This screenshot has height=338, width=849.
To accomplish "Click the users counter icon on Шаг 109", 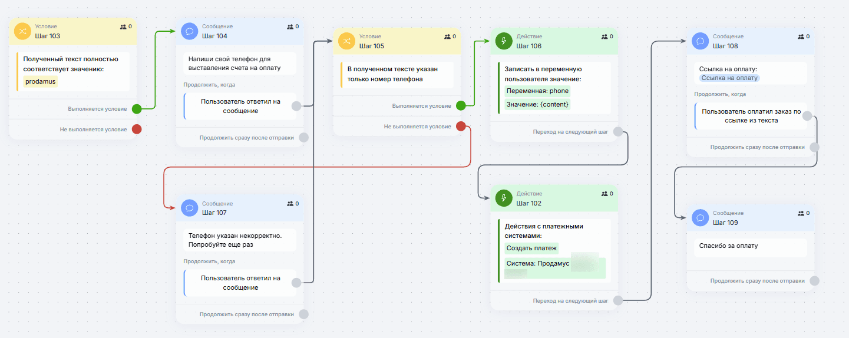I will (x=801, y=213).
